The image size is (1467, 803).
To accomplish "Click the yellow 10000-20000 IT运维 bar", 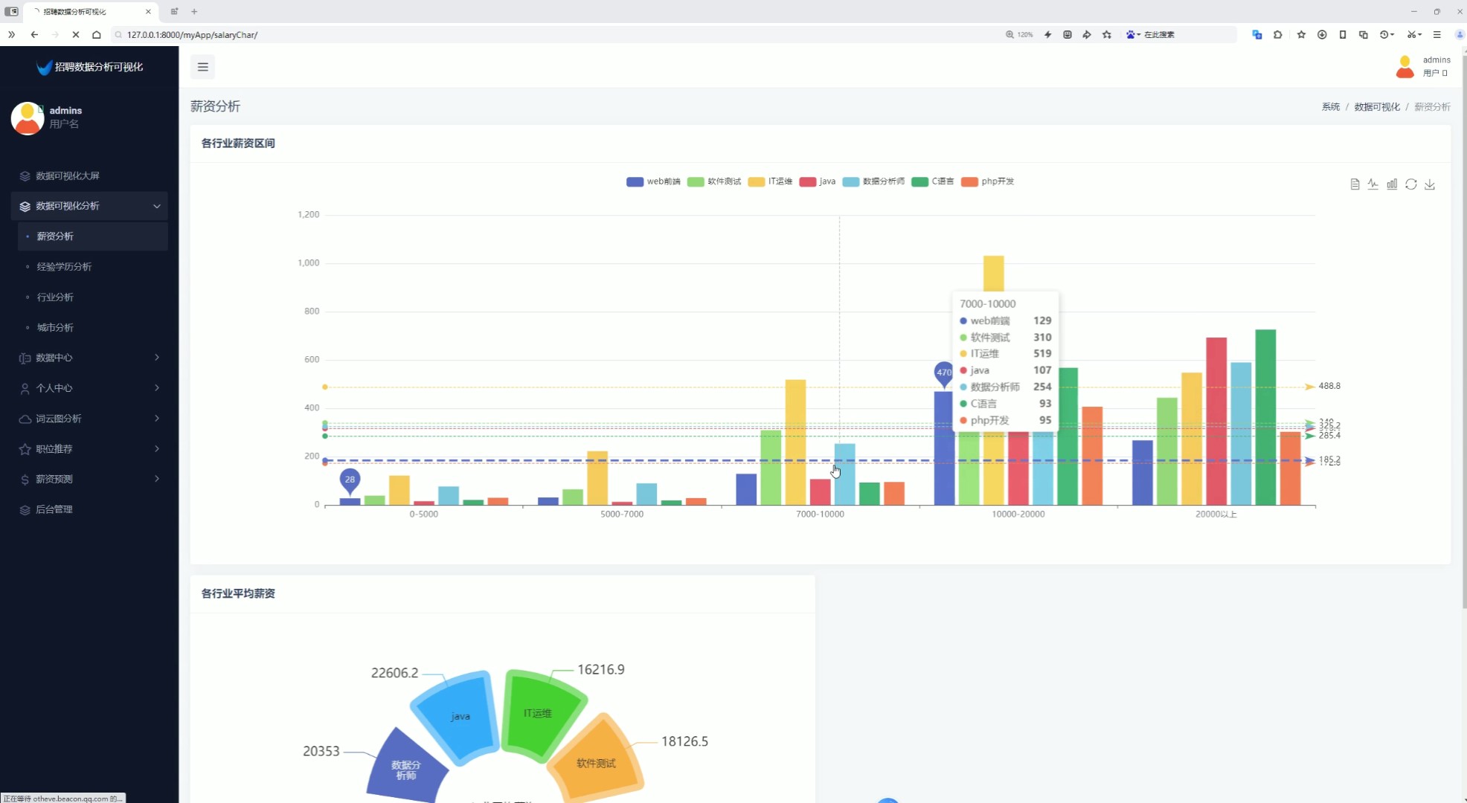I will point(993,272).
